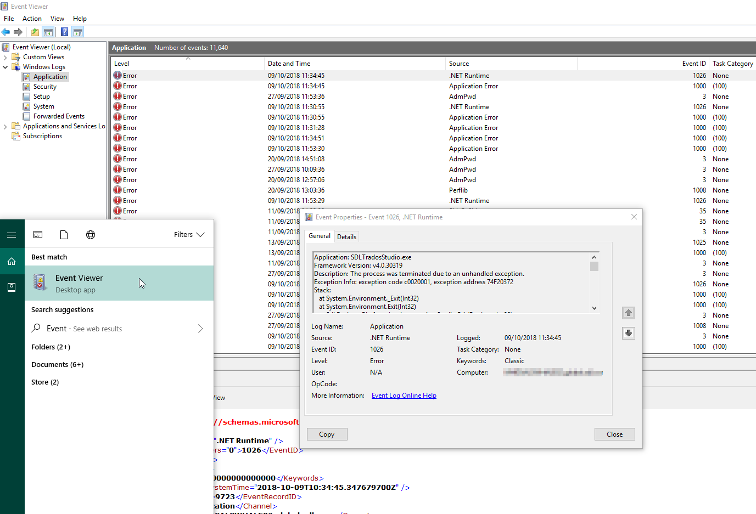Click scroll-down arrow in description box
756x514 pixels.
(x=594, y=308)
